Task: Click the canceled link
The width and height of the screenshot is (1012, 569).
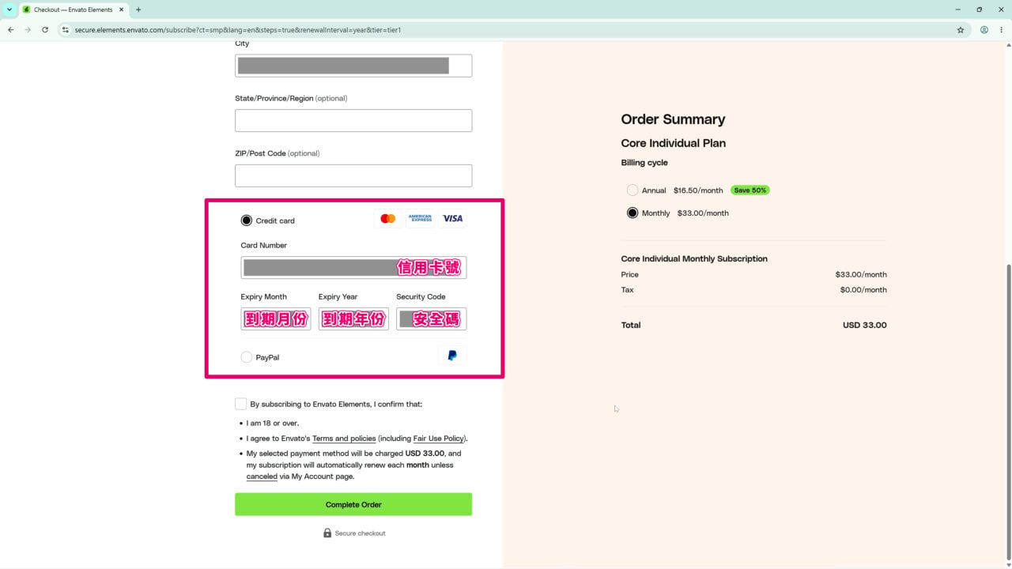Action: coord(262,477)
